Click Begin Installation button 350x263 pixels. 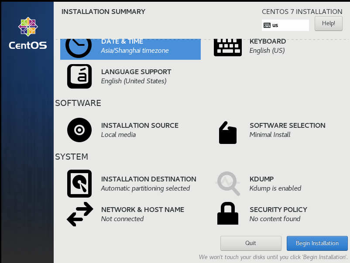point(317,243)
